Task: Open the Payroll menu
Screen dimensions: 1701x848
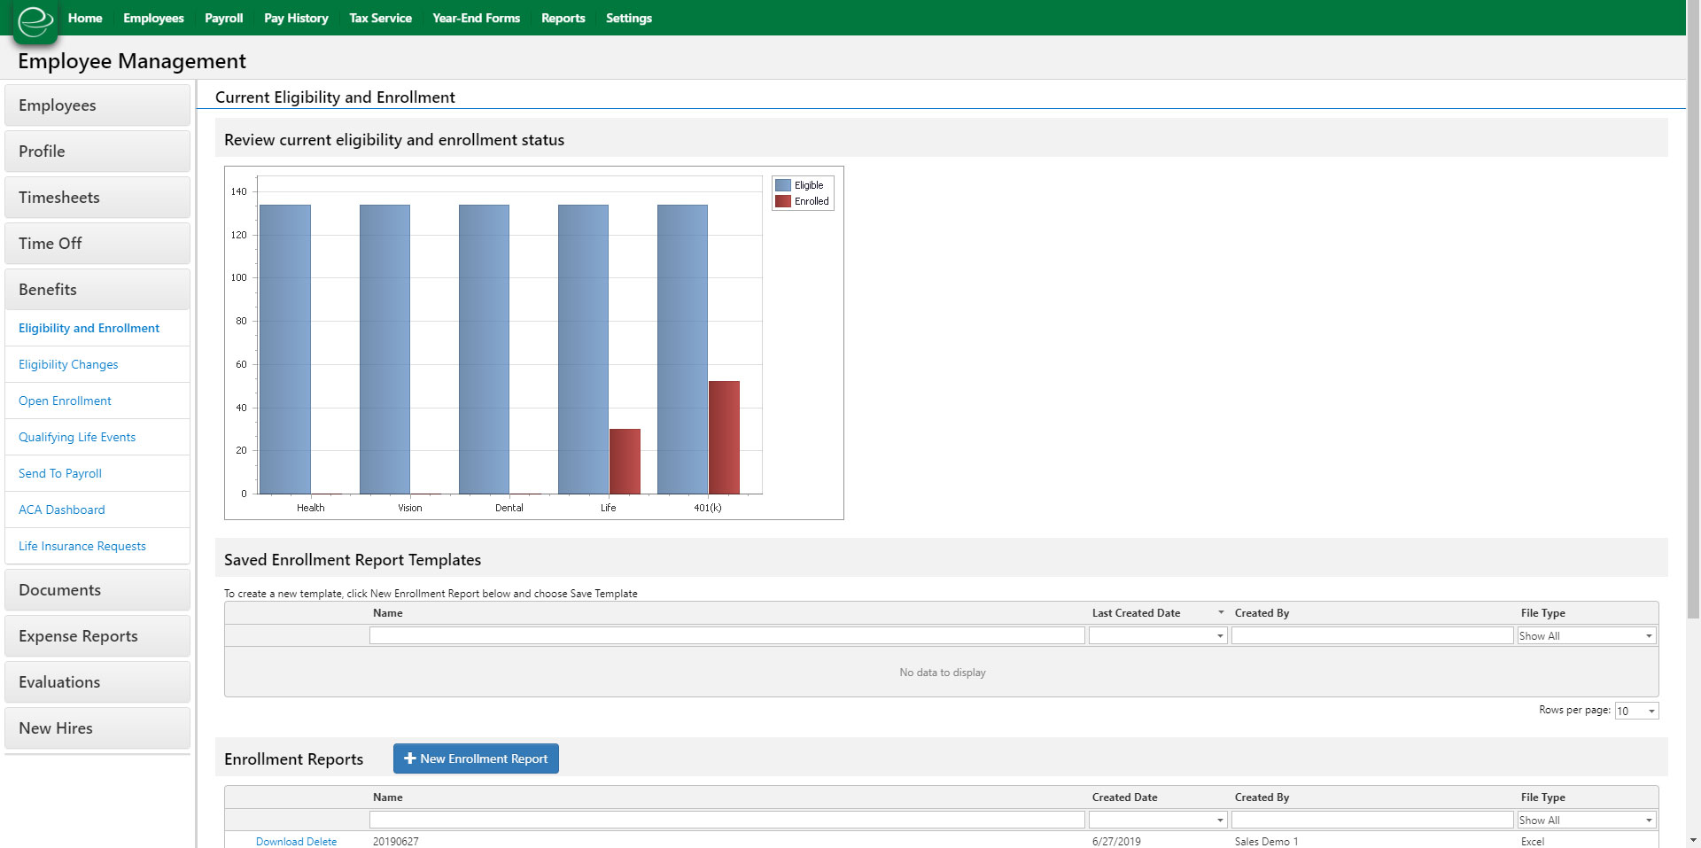Action: [x=223, y=18]
